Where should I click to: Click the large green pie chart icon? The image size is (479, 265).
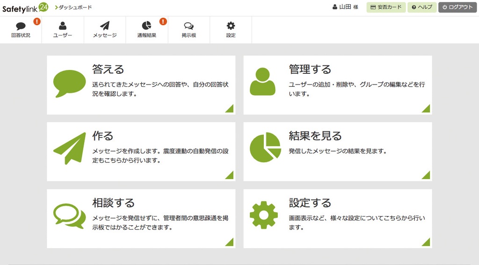coord(265,147)
